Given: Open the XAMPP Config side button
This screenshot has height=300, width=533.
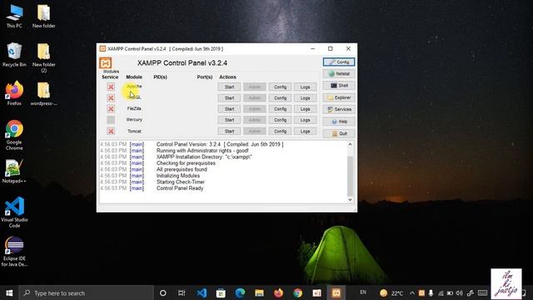Looking at the screenshot, I should point(339,62).
